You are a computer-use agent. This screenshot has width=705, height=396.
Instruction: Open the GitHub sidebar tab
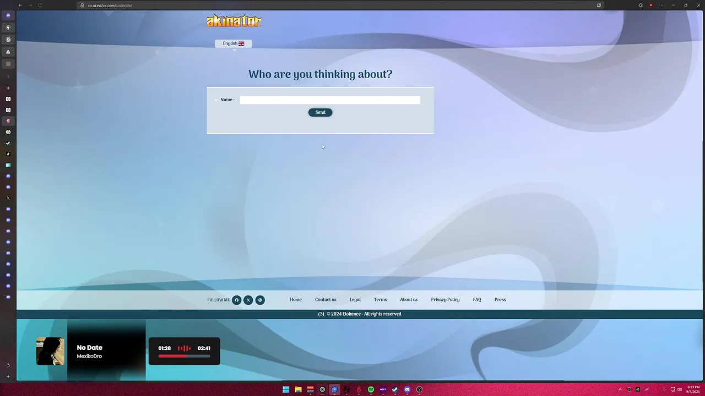[8, 28]
